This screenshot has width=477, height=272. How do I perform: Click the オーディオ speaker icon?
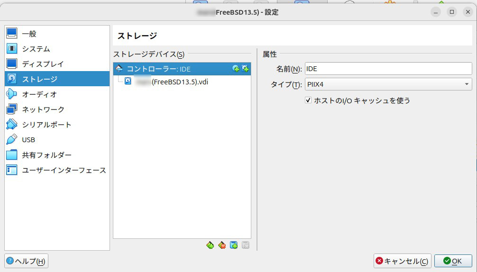(x=12, y=94)
